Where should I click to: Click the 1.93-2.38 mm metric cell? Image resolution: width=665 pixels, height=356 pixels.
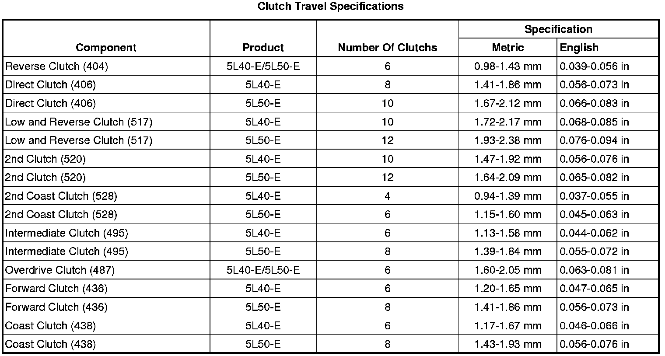pyautogui.click(x=507, y=140)
